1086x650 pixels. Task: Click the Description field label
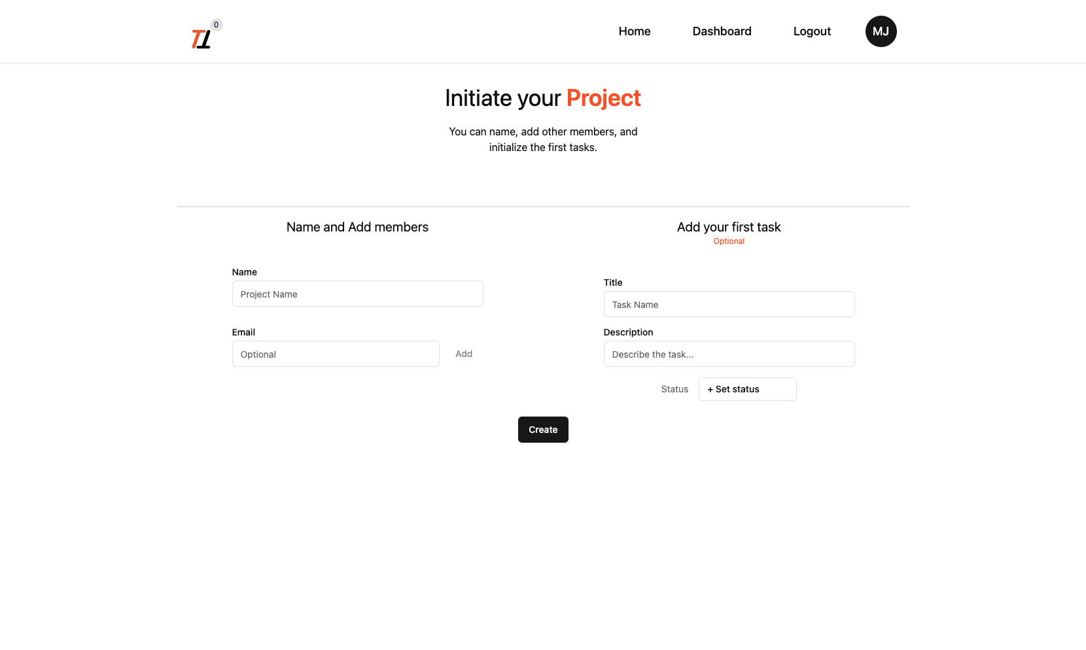[x=628, y=332]
